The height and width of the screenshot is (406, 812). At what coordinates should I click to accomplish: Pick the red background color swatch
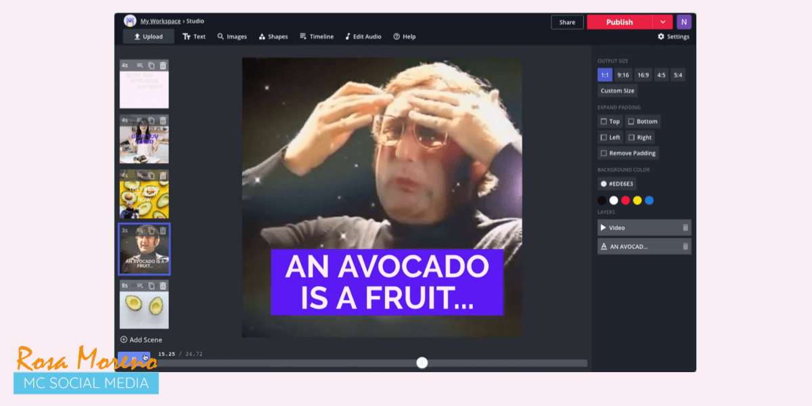pos(626,200)
